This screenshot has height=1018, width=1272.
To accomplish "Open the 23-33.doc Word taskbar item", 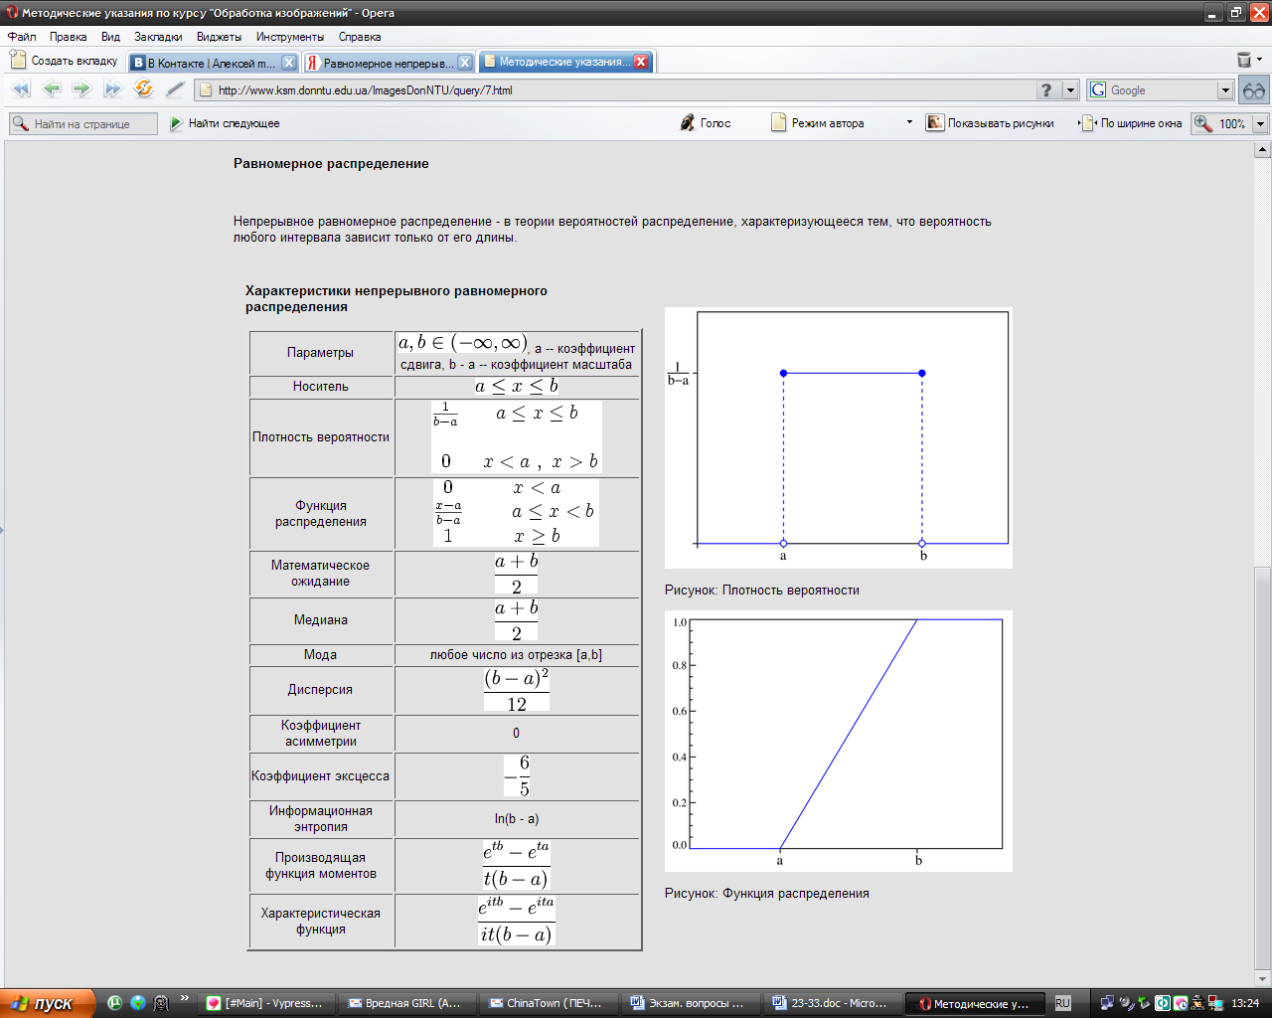I will 831,1003.
